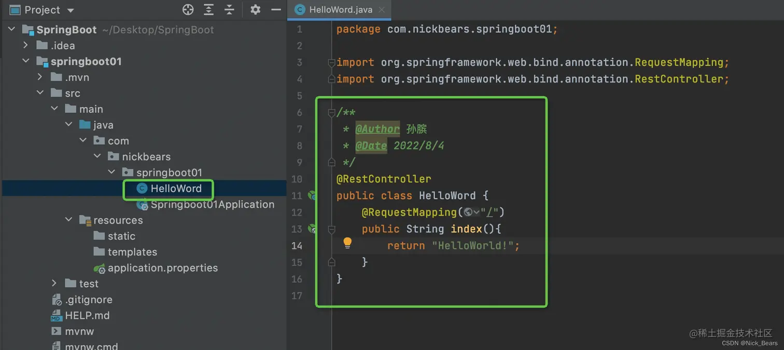Open the URL globe dropdown in RequestMapping

pos(472,212)
